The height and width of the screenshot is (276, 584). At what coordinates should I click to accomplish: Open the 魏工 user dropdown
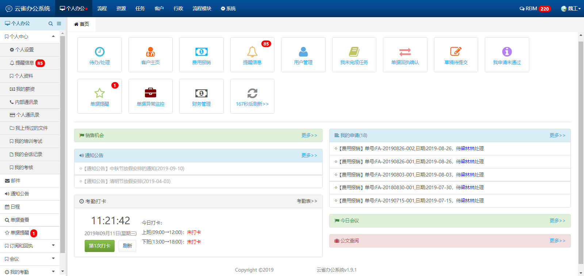pyautogui.click(x=571, y=8)
